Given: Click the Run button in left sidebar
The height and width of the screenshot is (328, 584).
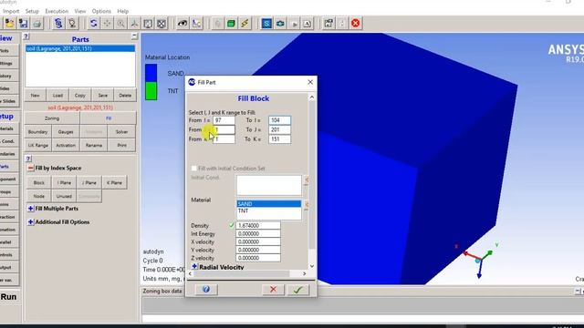Looking at the screenshot, I should (x=8, y=297).
